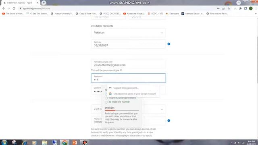Click the password Strength indicator bar
Viewport: 258px width, 145px height.
(x=122, y=110)
